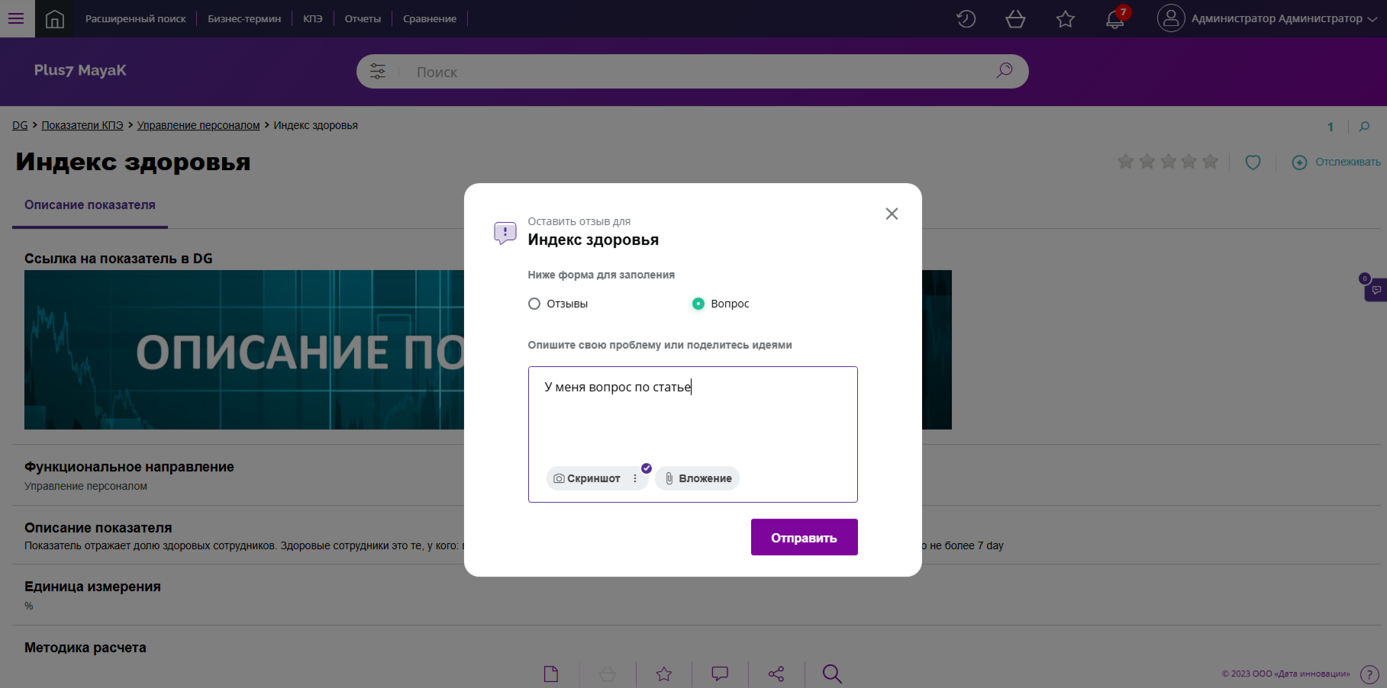Click the search filter settings icon

(378, 72)
